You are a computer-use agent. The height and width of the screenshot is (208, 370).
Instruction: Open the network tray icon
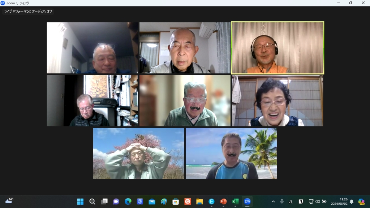311,201
